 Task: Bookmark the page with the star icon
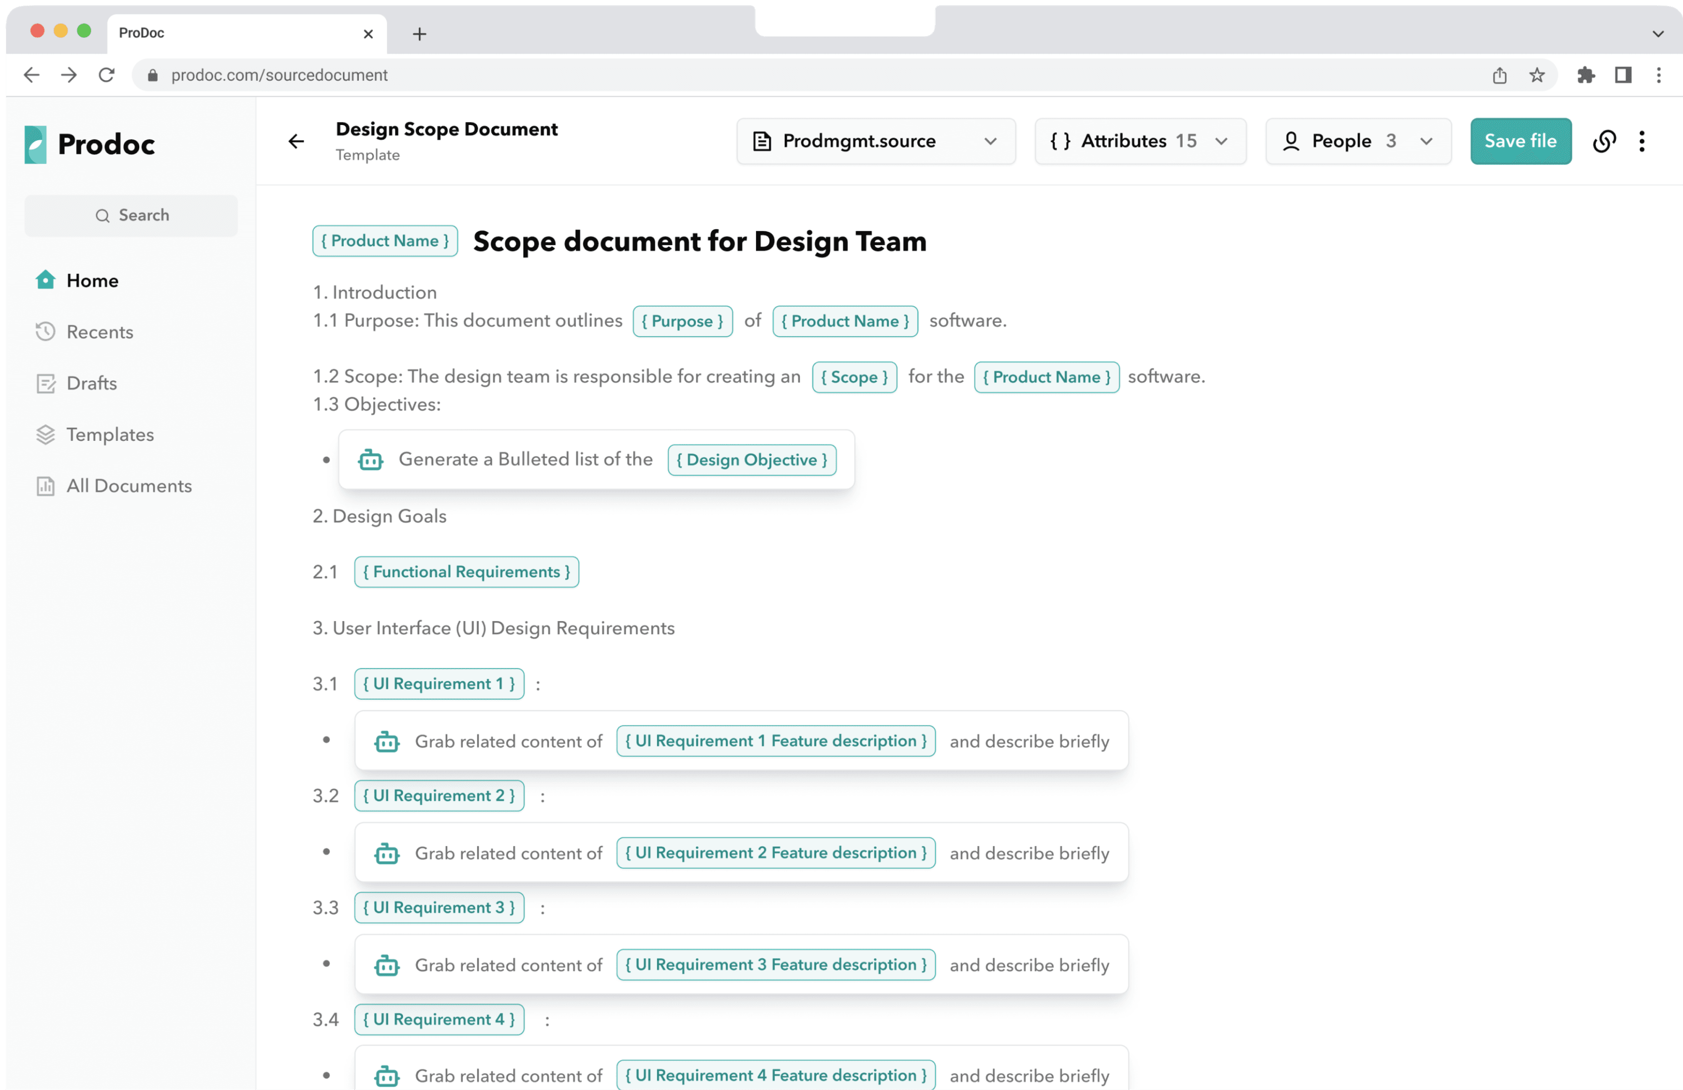(x=1537, y=75)
